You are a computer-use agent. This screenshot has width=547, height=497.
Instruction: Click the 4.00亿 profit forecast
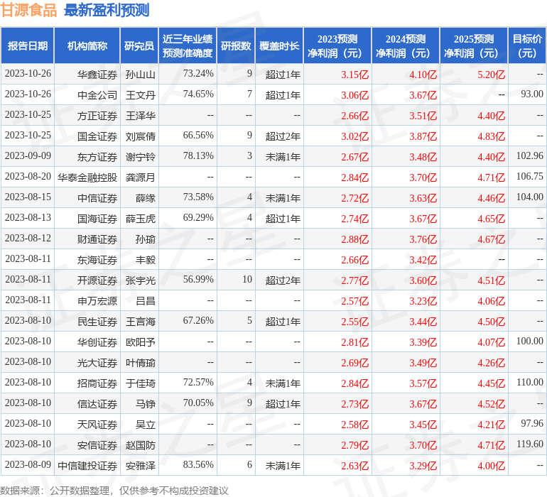pos(491,465)
